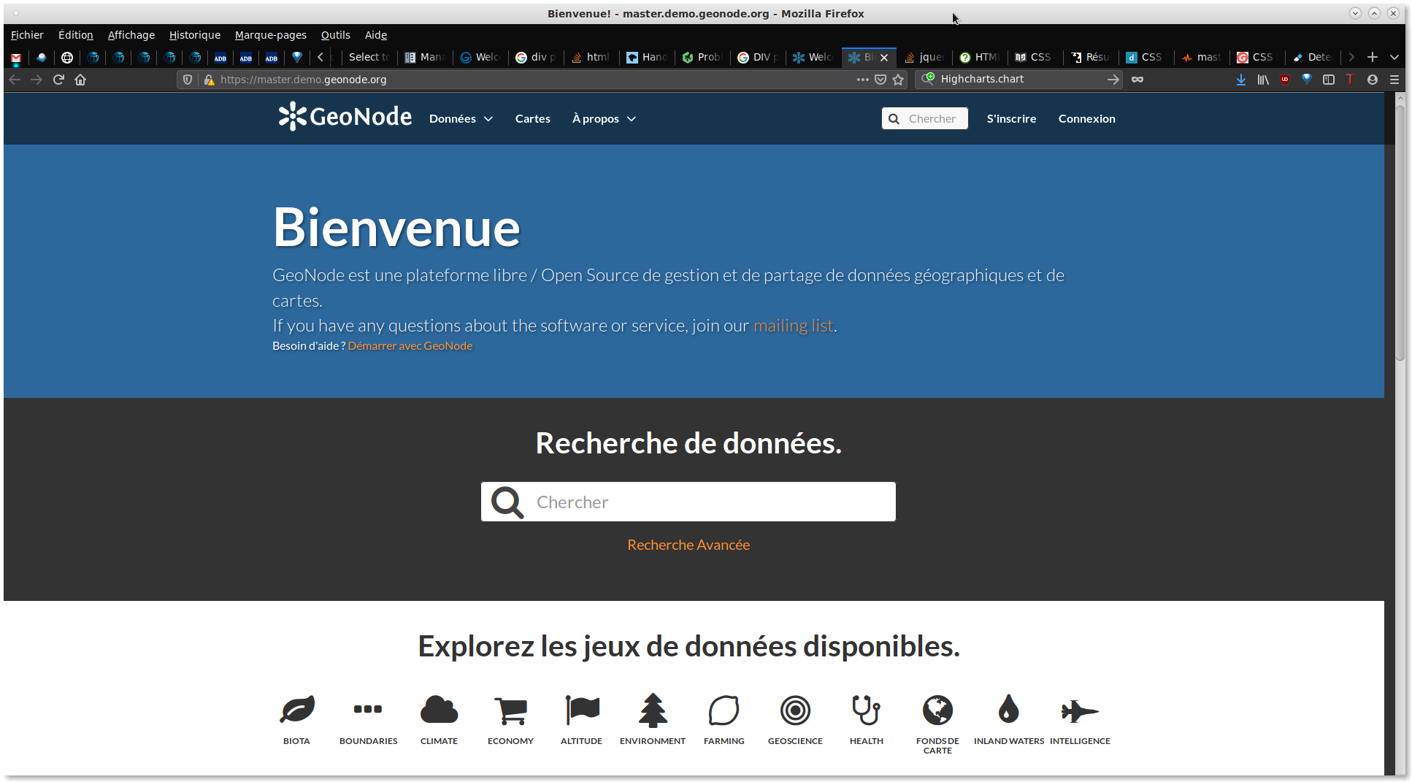Open the Firefox hamburger menu
The image size is (1412, 782).
point(1394,80)
